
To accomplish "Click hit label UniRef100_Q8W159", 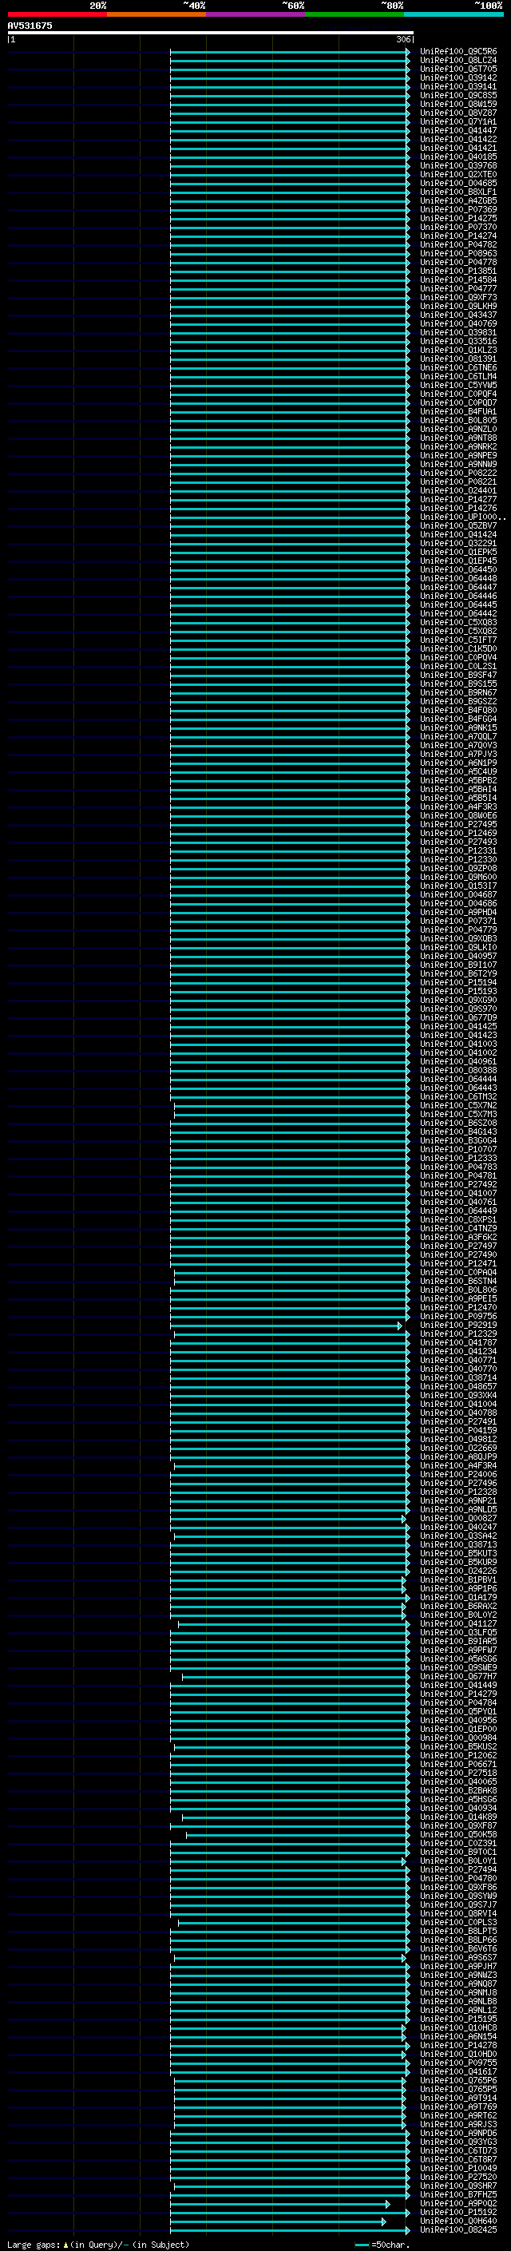I will 458,104.
